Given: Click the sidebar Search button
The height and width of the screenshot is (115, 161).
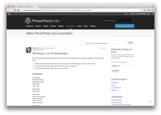Looking at the screenshot, I should click(x=131, y=42).
